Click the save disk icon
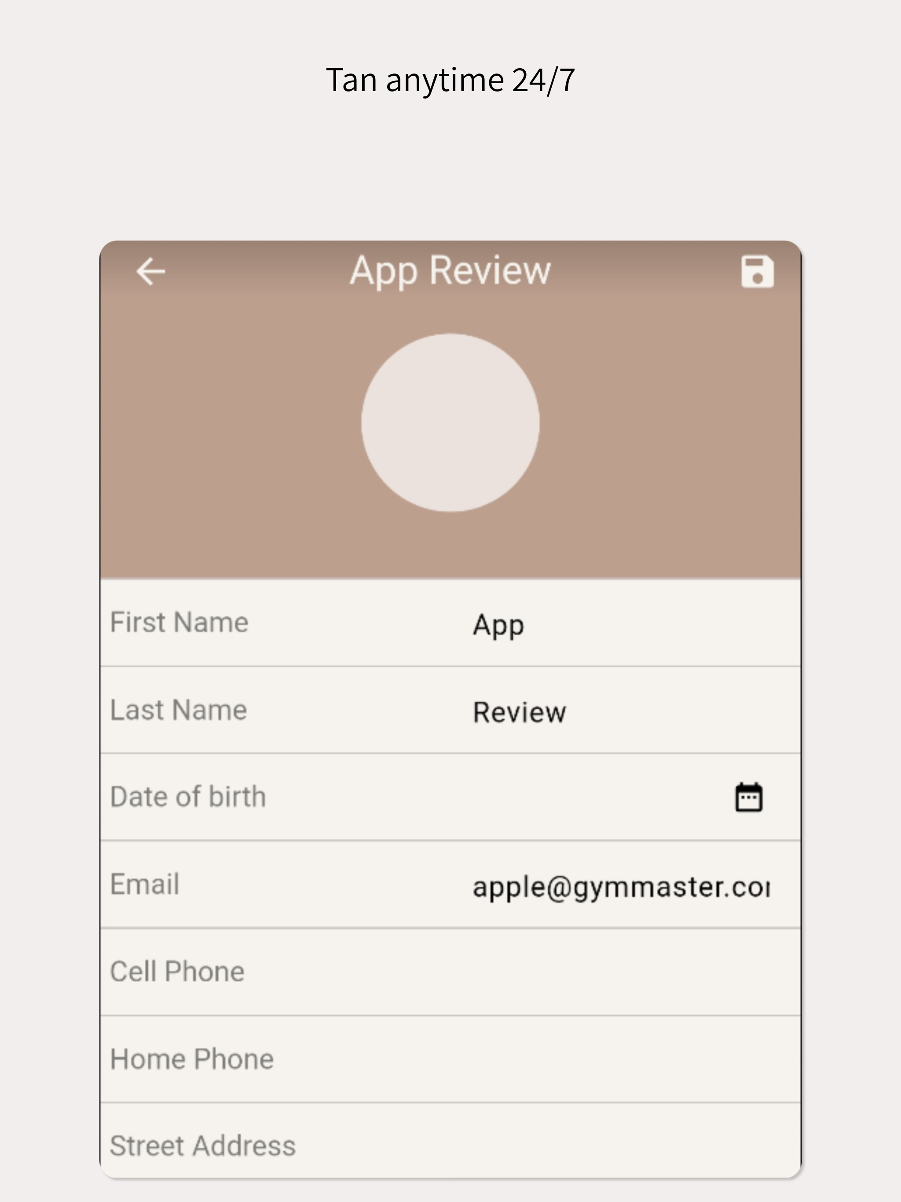The image size is (901, 1202). [x=757, y=271]
